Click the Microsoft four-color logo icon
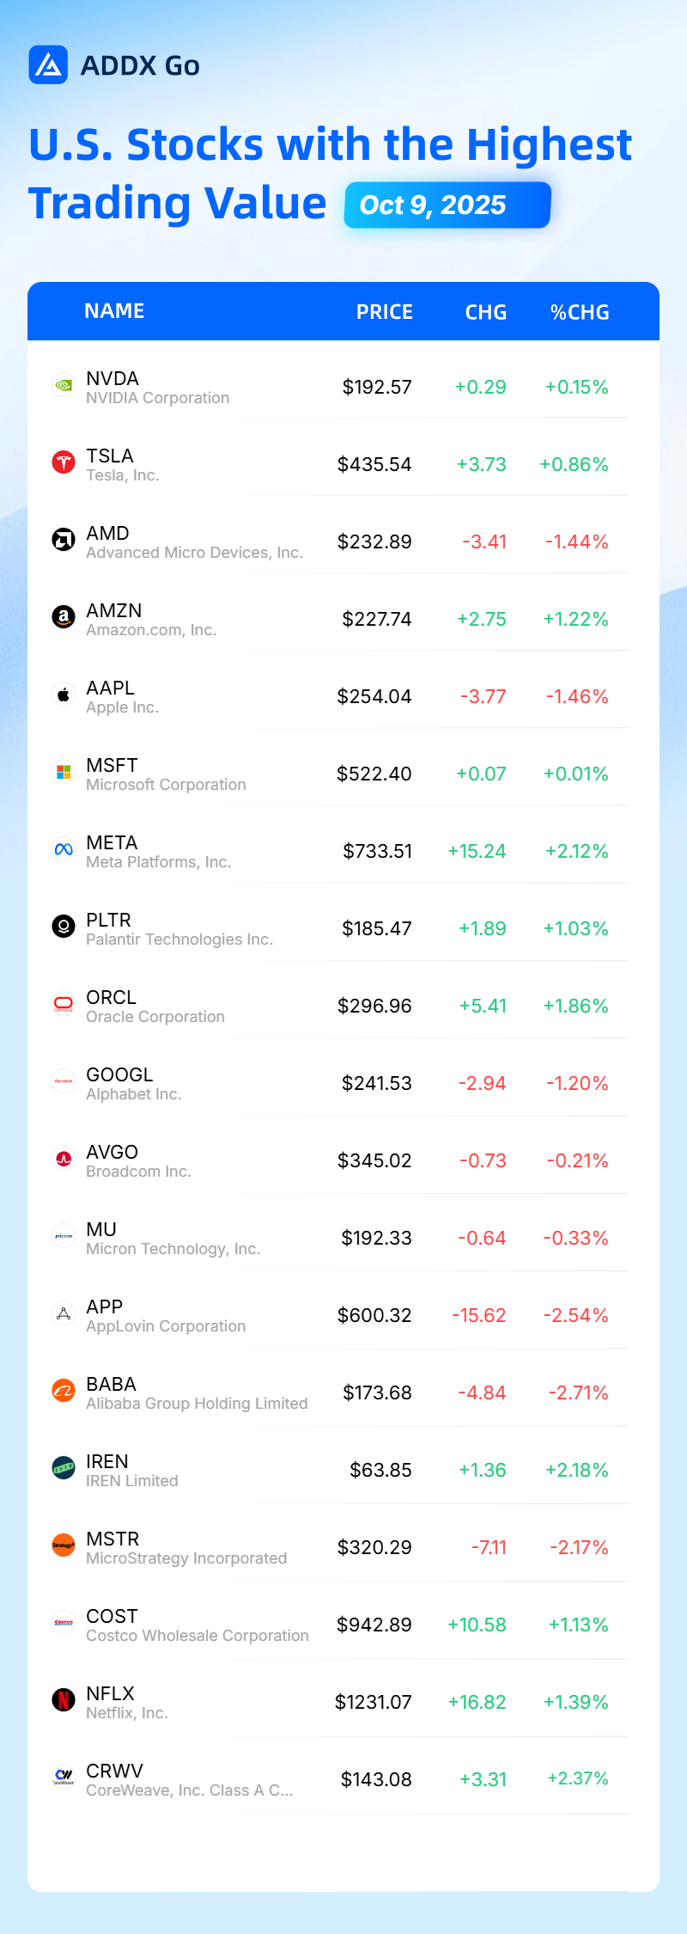Screen dimensions: 687x1934 tap(64, 772)
